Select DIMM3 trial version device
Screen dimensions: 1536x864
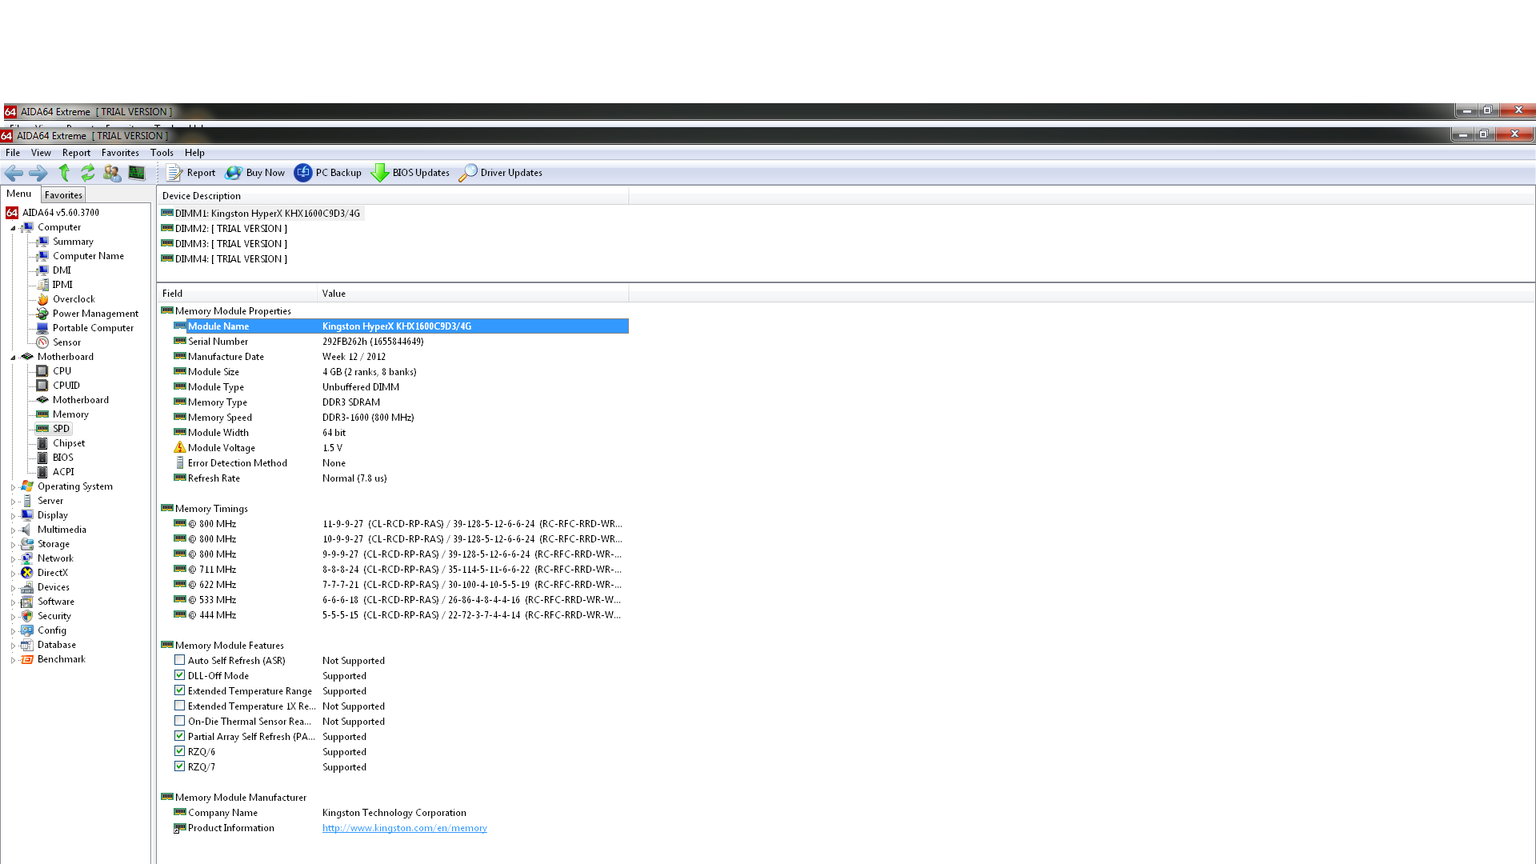(x=224, y=244)
